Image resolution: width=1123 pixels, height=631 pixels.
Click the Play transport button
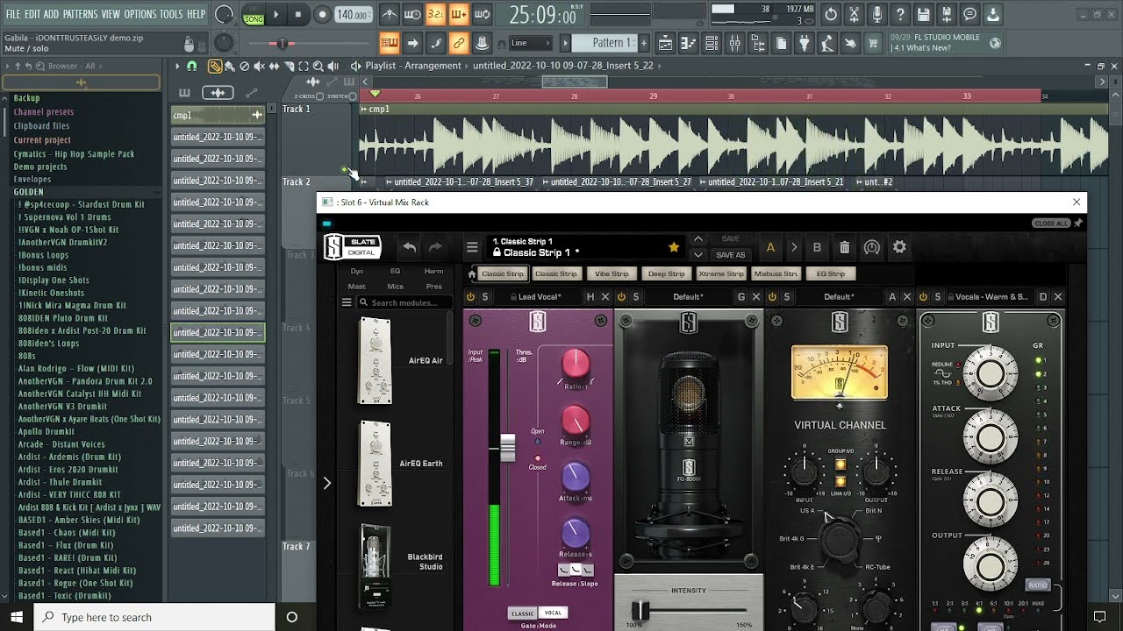275,15
